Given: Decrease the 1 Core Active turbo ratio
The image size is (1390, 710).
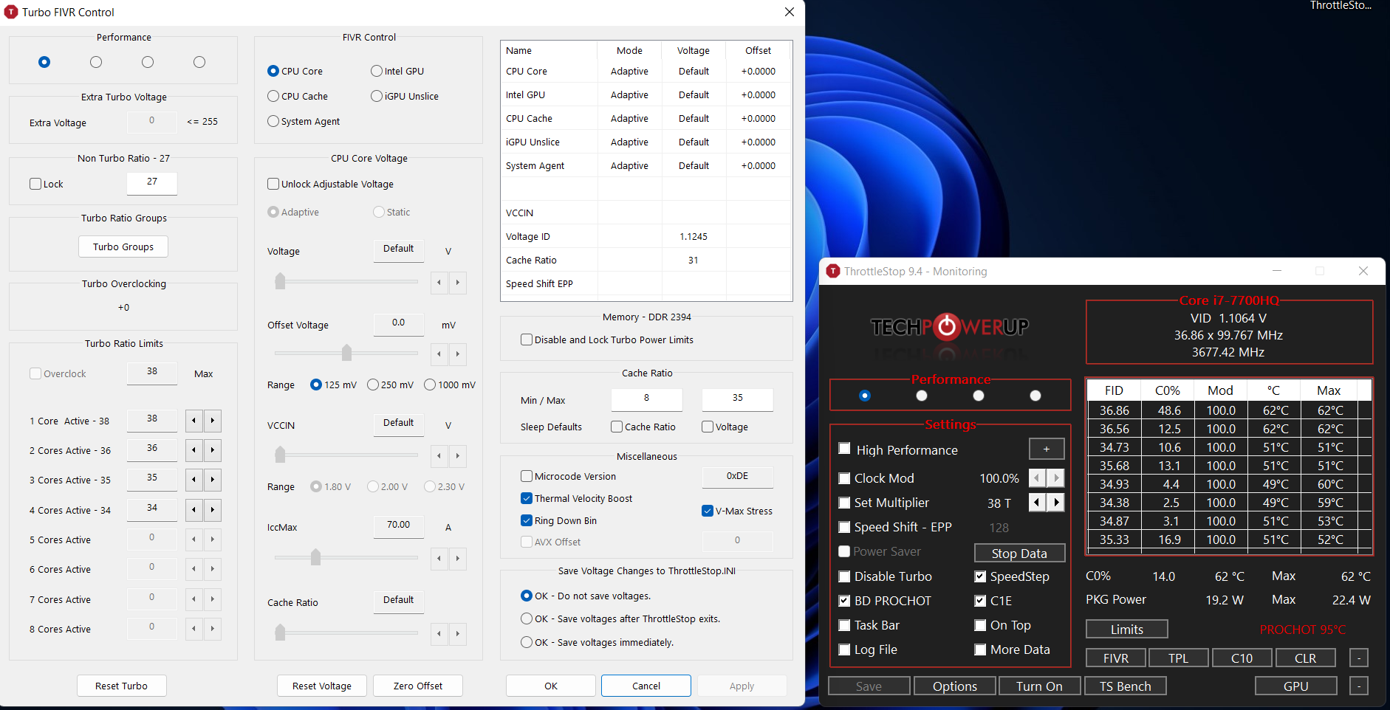Looking at the screenshot, I should (x=194, y=421).
